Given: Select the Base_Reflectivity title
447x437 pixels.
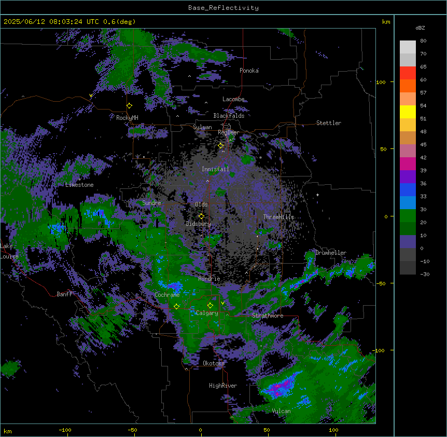Looking at the screenshot, I should coord(223,8).
